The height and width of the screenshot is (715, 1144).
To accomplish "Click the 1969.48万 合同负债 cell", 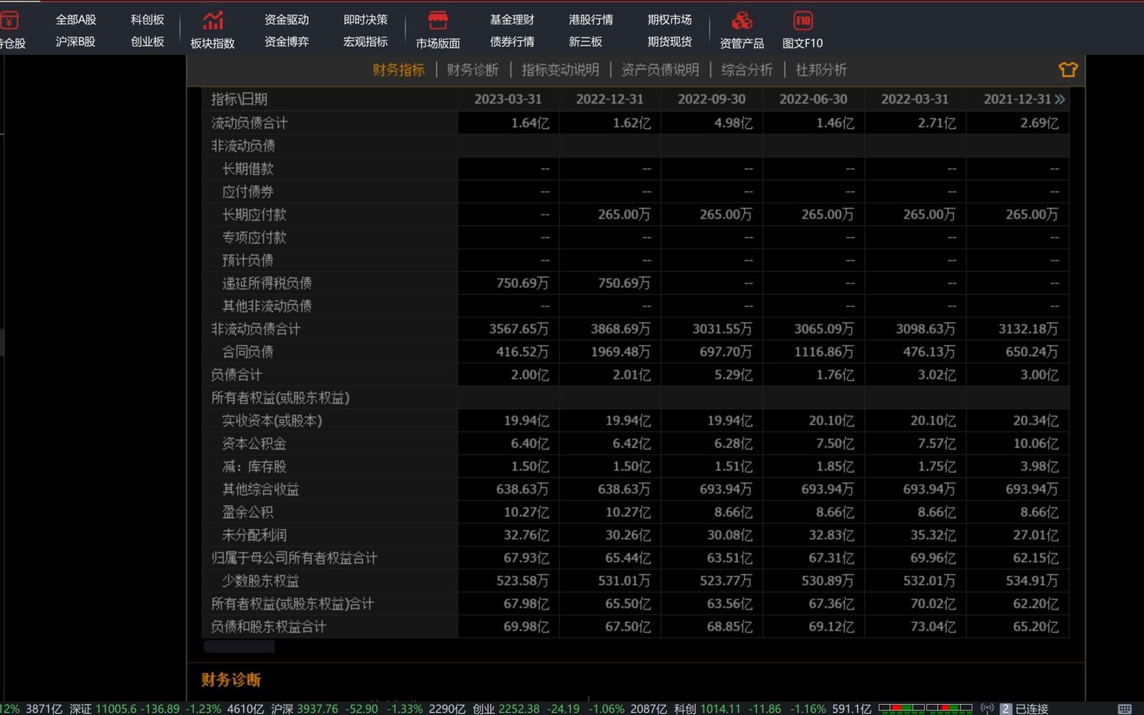I will pos(621,352).
